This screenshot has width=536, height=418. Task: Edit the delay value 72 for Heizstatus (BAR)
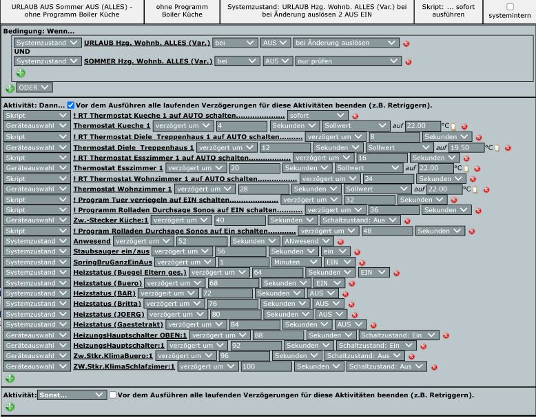(x=227, y=293)
